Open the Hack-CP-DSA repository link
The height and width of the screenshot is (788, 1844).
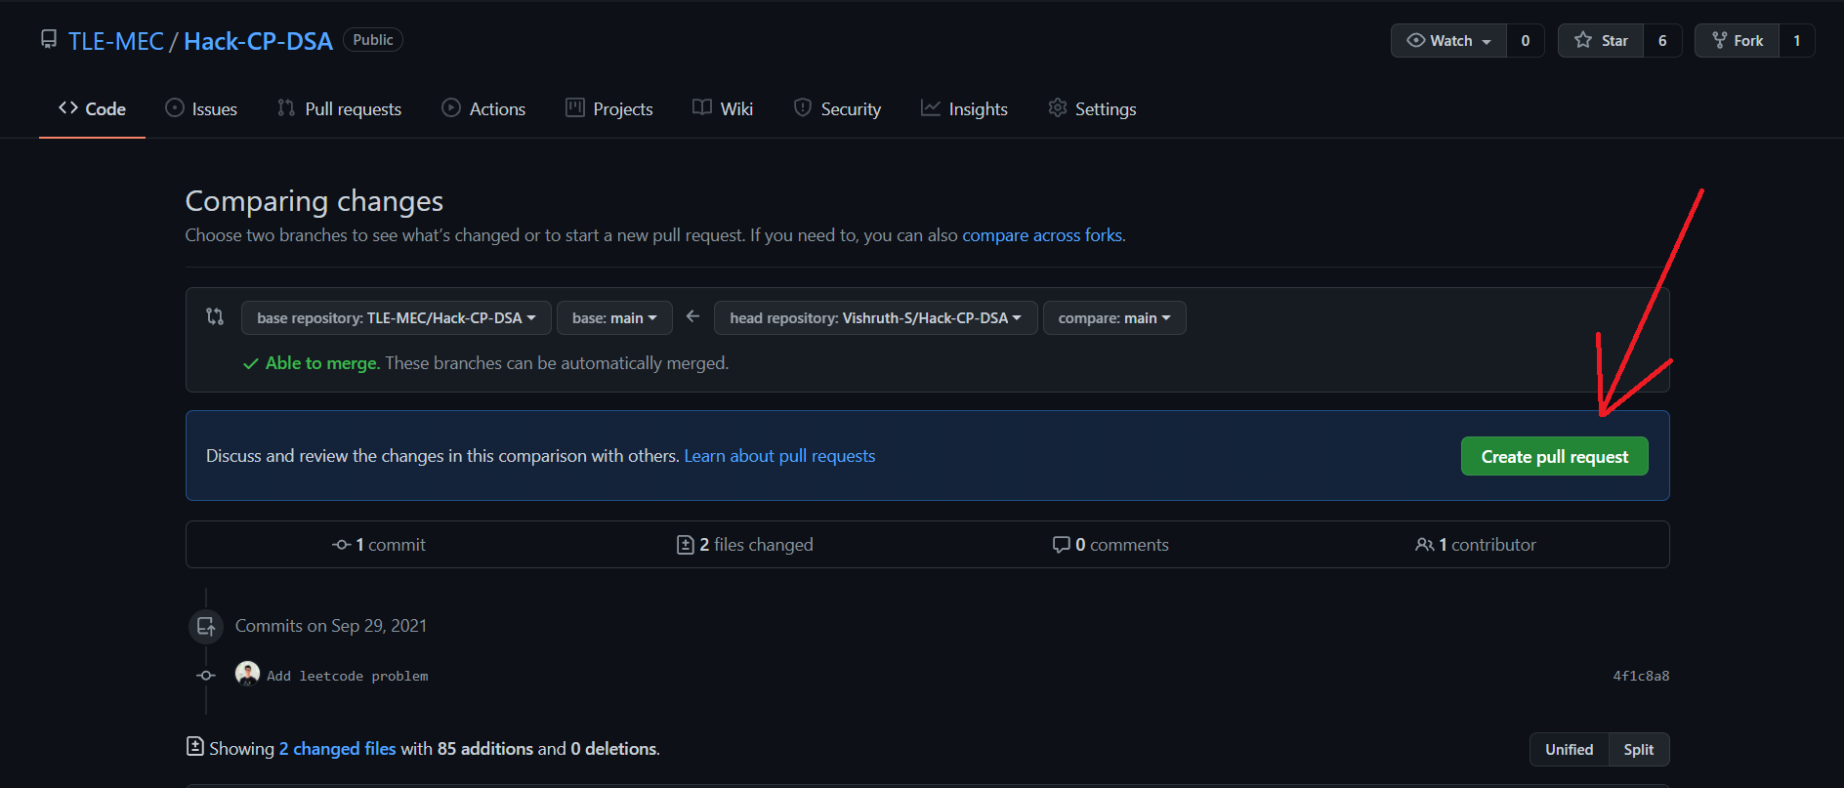tap(258, 41)
